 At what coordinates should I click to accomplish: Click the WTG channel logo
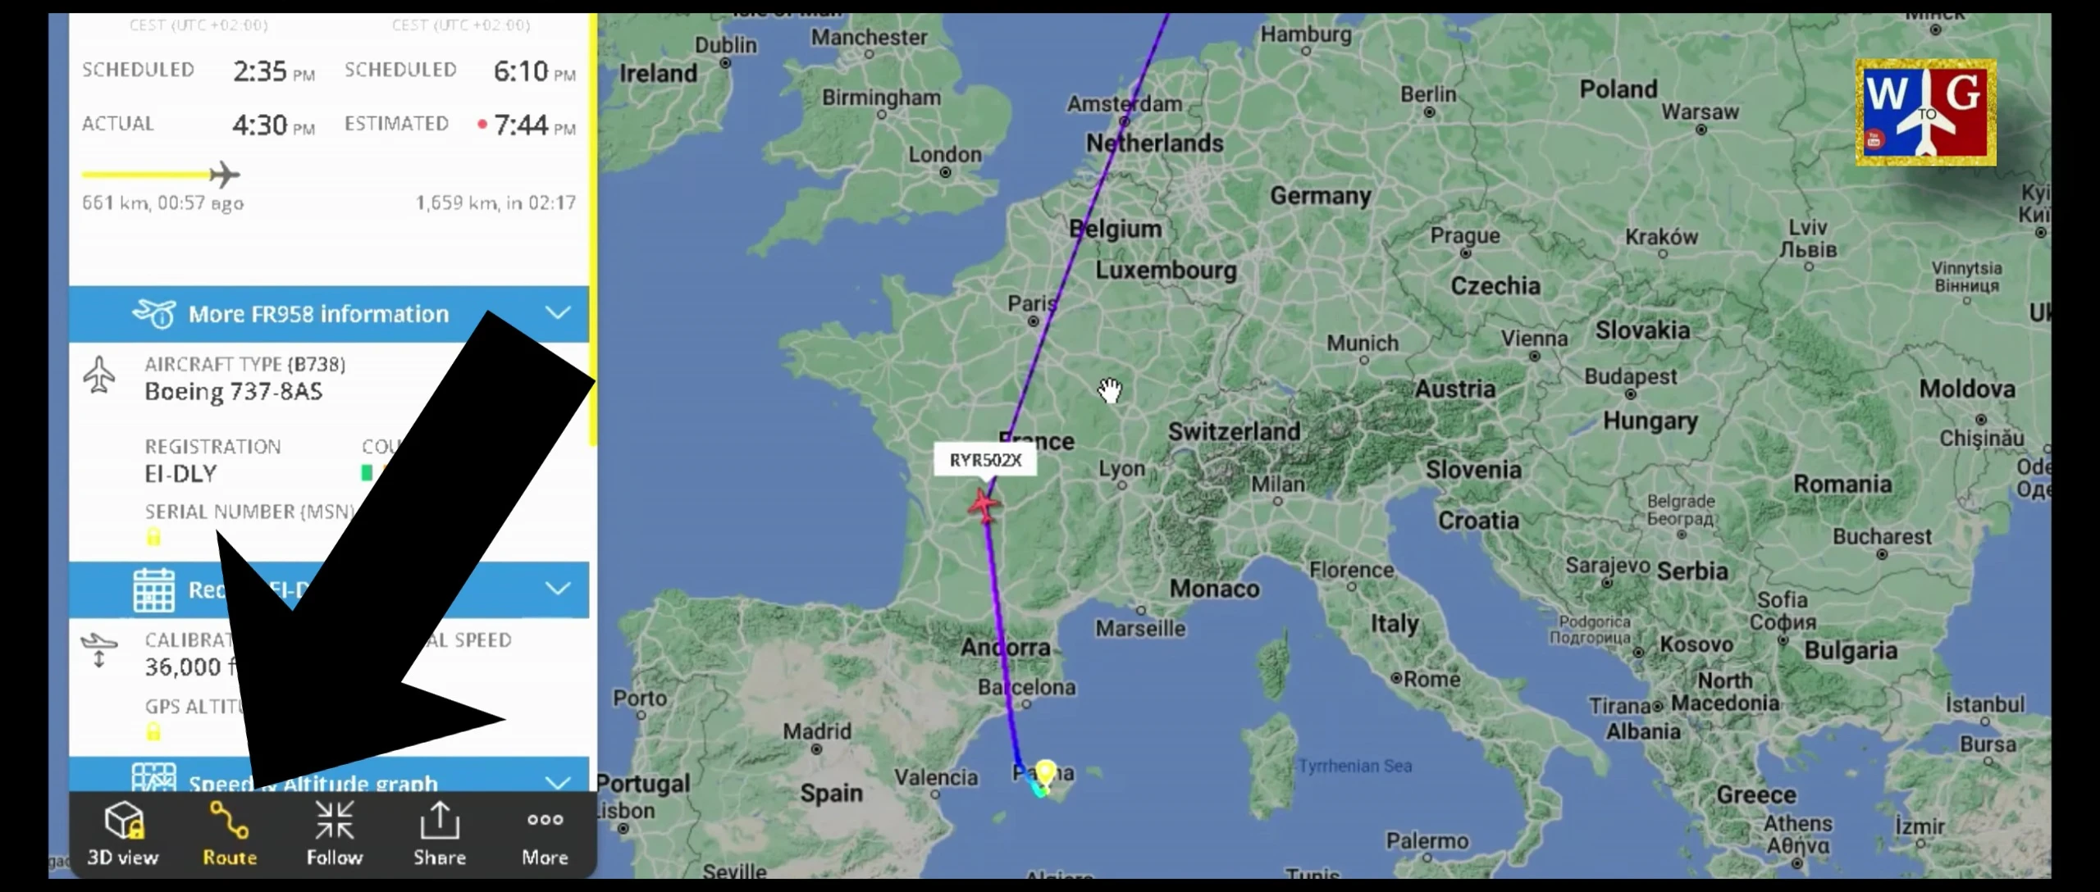tap(1925, 112)
